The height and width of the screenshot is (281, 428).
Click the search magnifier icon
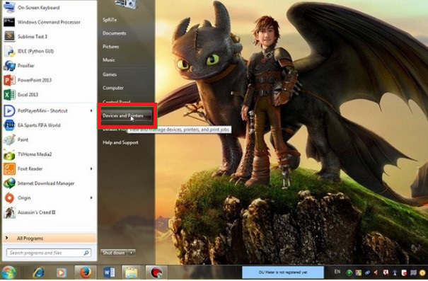86,253
